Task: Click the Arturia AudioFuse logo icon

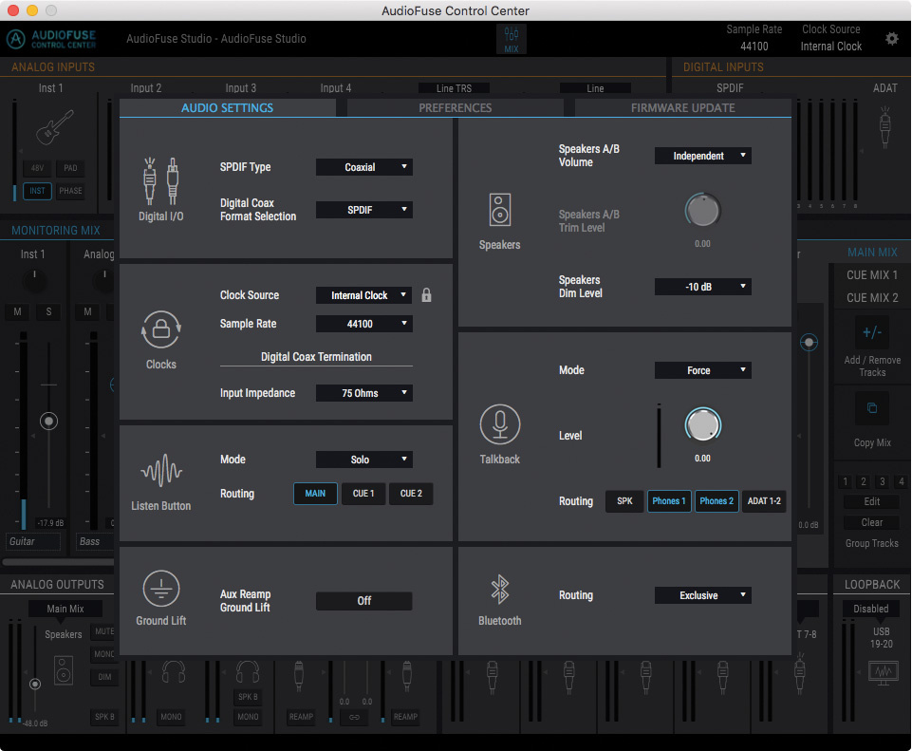Action: coord(17,39)
